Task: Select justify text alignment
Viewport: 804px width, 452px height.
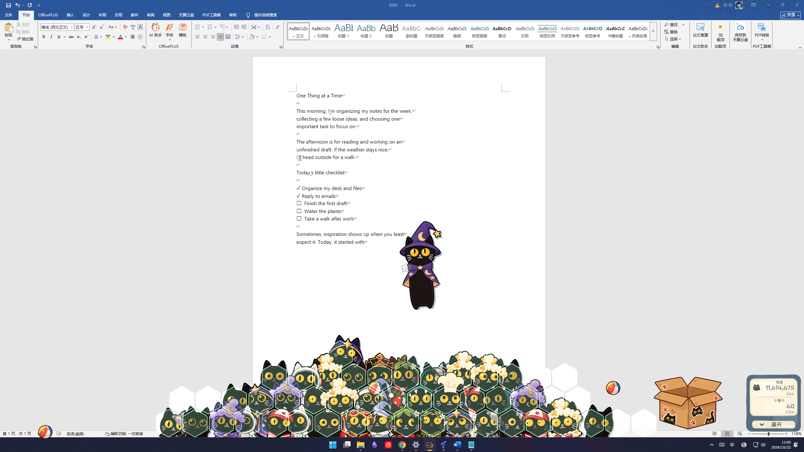Action: coord(220,37)
